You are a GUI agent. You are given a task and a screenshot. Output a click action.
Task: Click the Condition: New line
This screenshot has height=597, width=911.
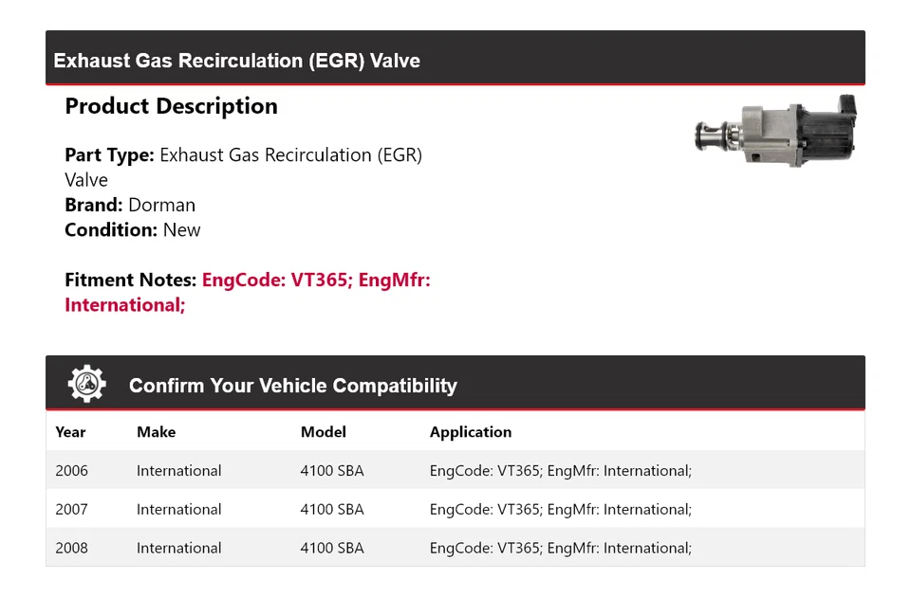tap(133, 229)
